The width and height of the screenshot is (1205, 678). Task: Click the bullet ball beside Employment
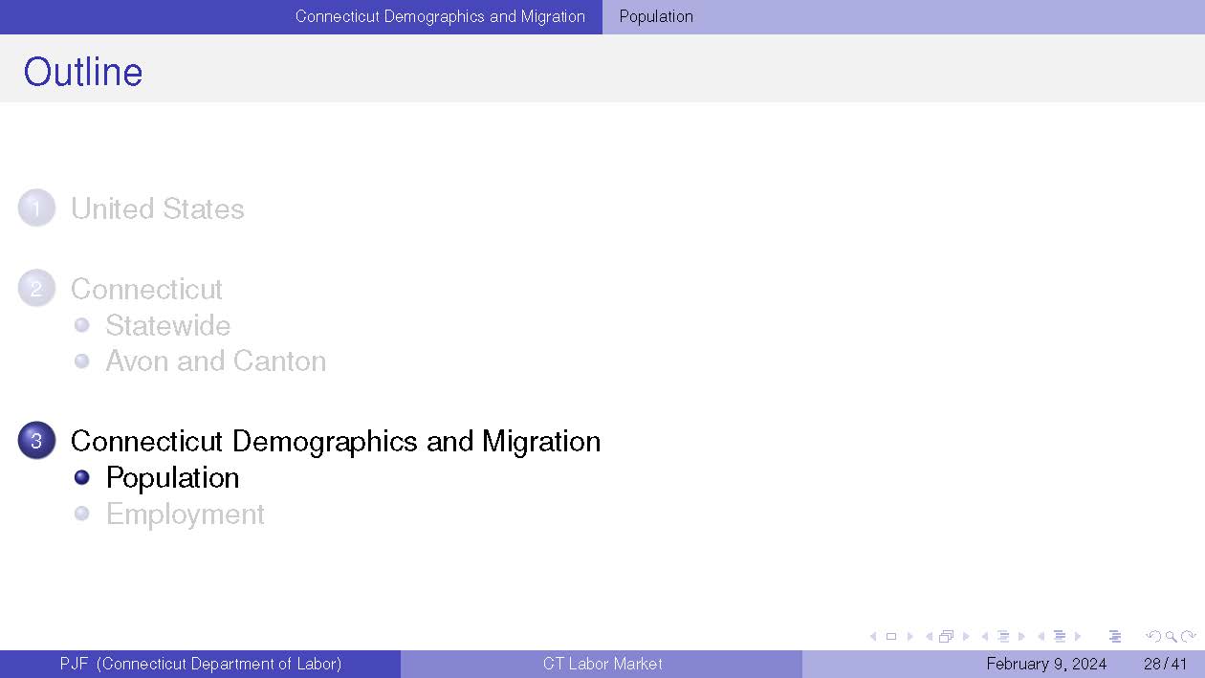pyautogui.click(x=82, y=514)
